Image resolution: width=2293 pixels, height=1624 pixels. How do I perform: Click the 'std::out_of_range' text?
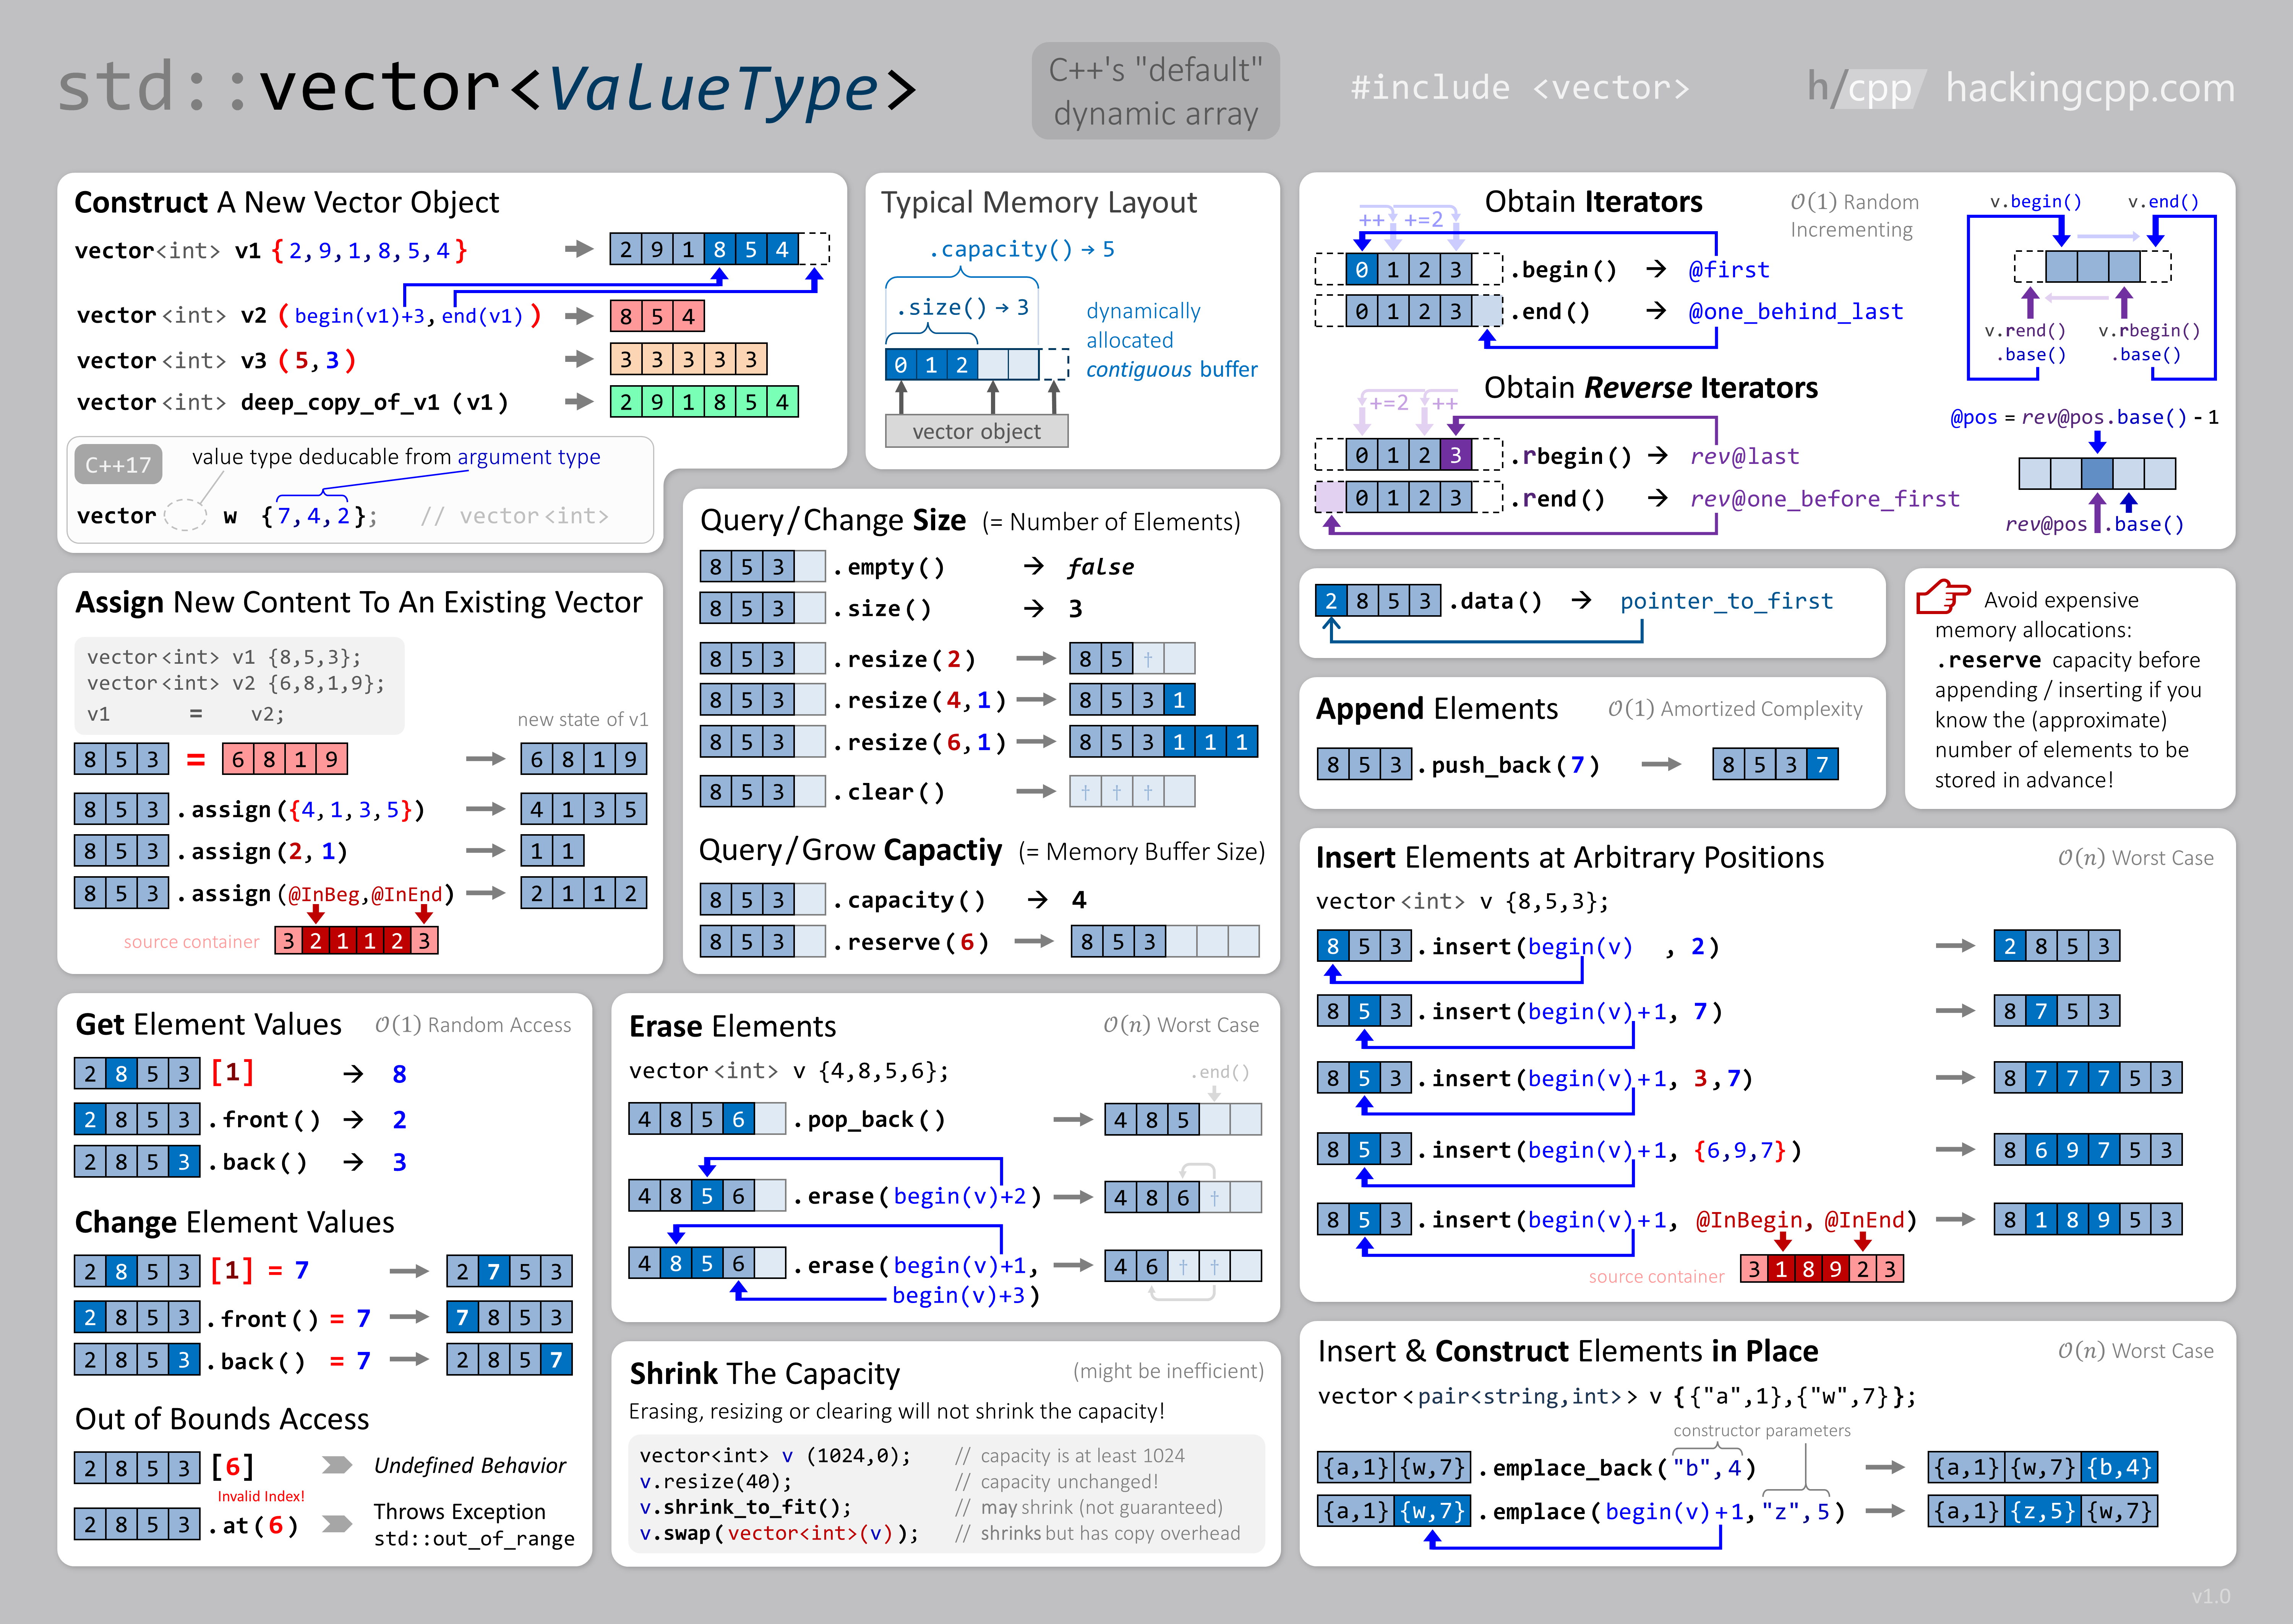click(474, 1539)
